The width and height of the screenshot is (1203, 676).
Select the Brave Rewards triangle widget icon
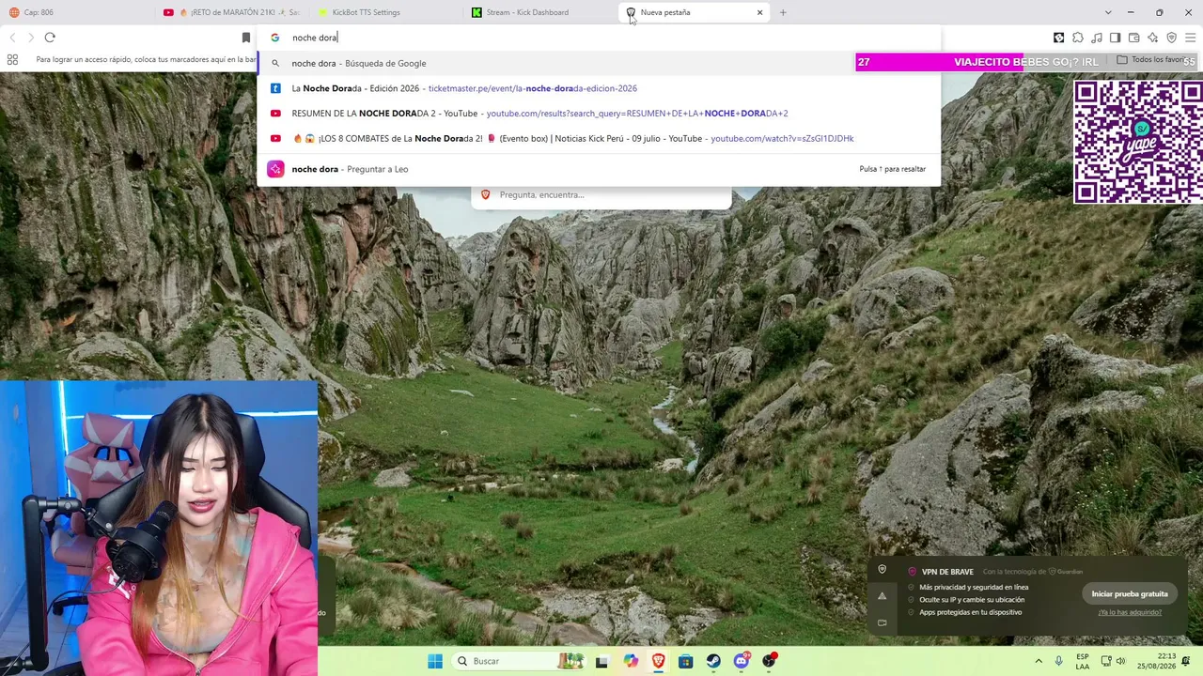coord(882,595)
